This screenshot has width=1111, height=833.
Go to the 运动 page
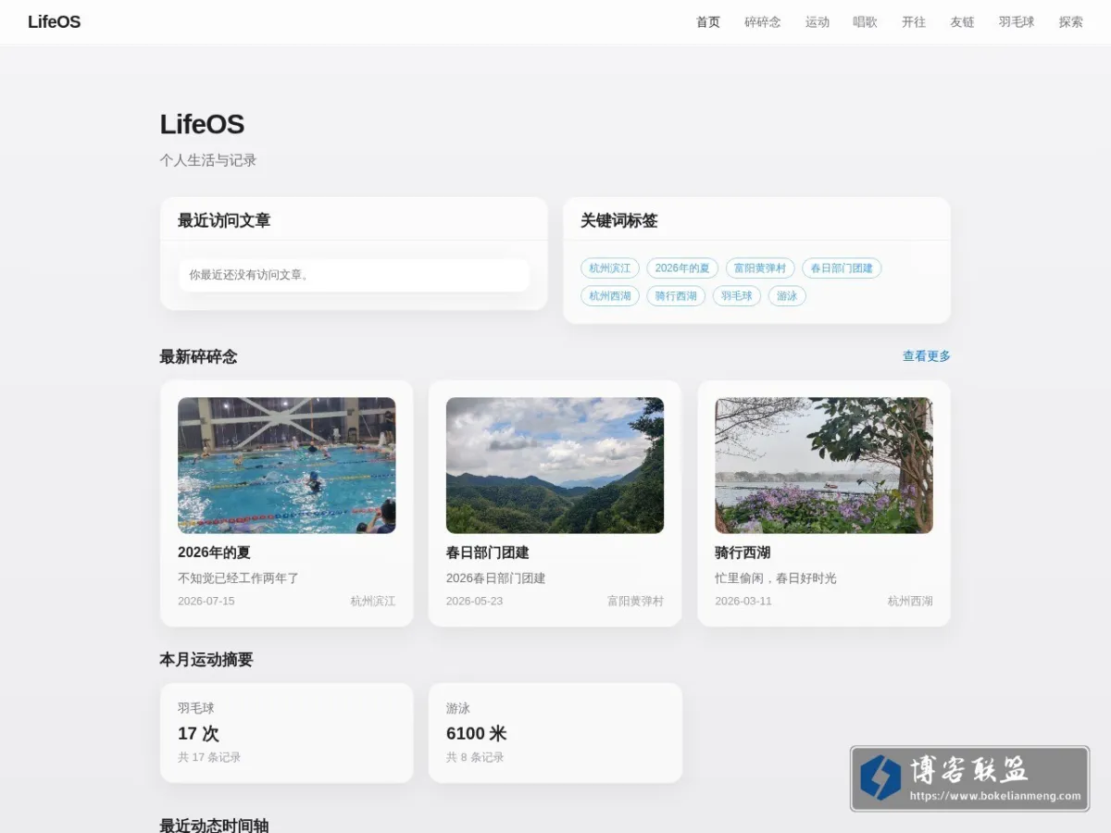(x=818, y=22)
